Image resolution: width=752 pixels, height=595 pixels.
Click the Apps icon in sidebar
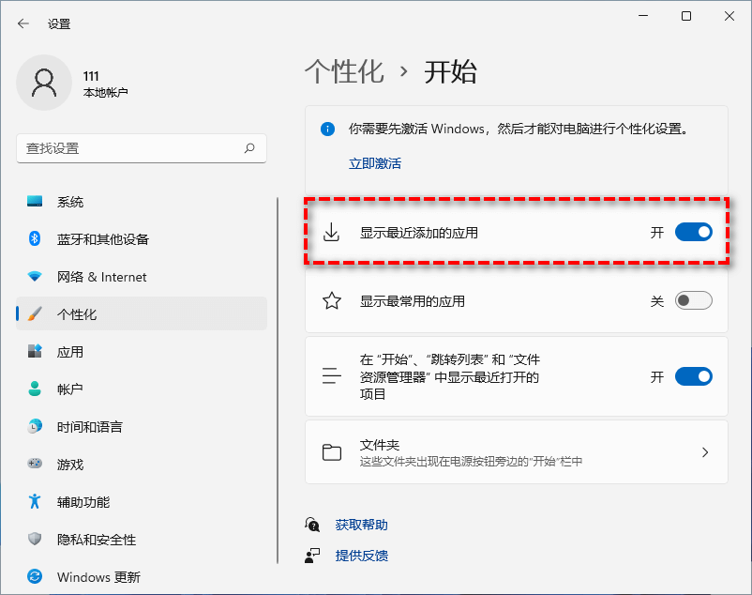pos(35,351)
